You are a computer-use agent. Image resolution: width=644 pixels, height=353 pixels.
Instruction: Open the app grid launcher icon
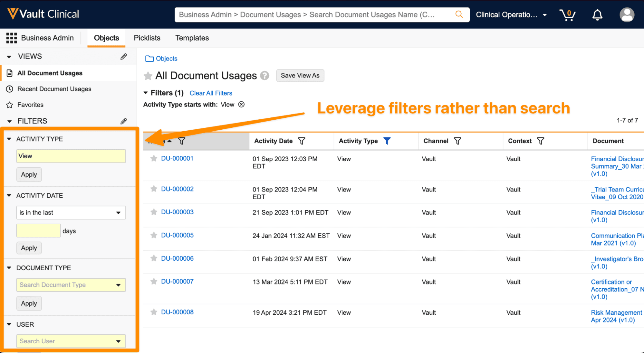click(x=12, y=38)
